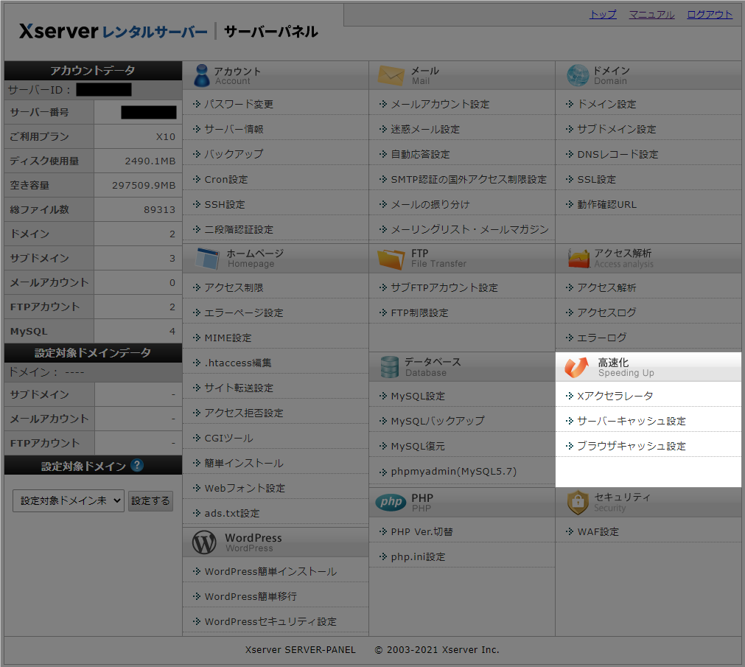745x667 pixels.
Task: Open 自動応答設定
Action: (420, 154)
